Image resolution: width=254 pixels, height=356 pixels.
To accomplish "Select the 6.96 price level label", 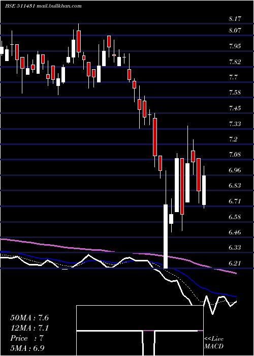I will [235, 170].
